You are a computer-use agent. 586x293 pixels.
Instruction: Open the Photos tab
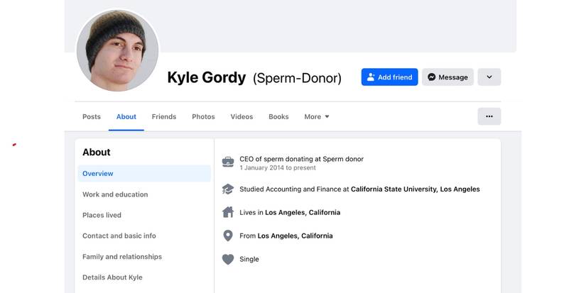pos(203,117)
